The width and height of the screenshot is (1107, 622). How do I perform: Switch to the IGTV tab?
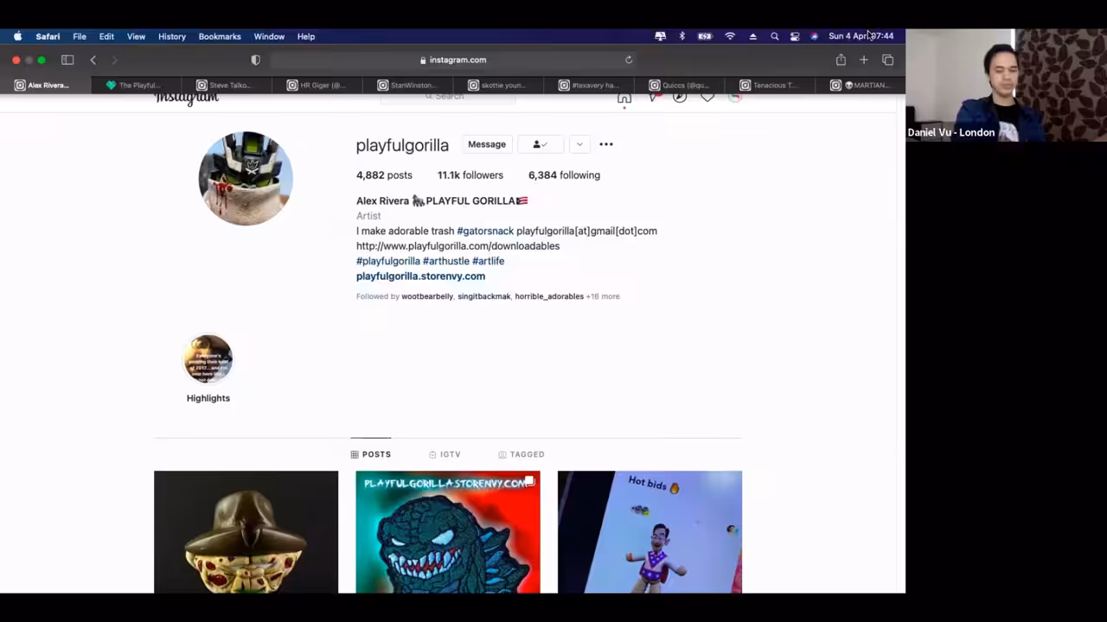pos(445,454)
